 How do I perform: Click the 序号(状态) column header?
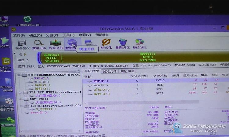click(139, 76)
